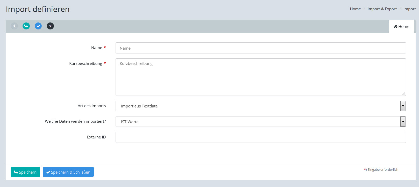
Task: Click the 'Name' field label text
Action: click(96, 48)
